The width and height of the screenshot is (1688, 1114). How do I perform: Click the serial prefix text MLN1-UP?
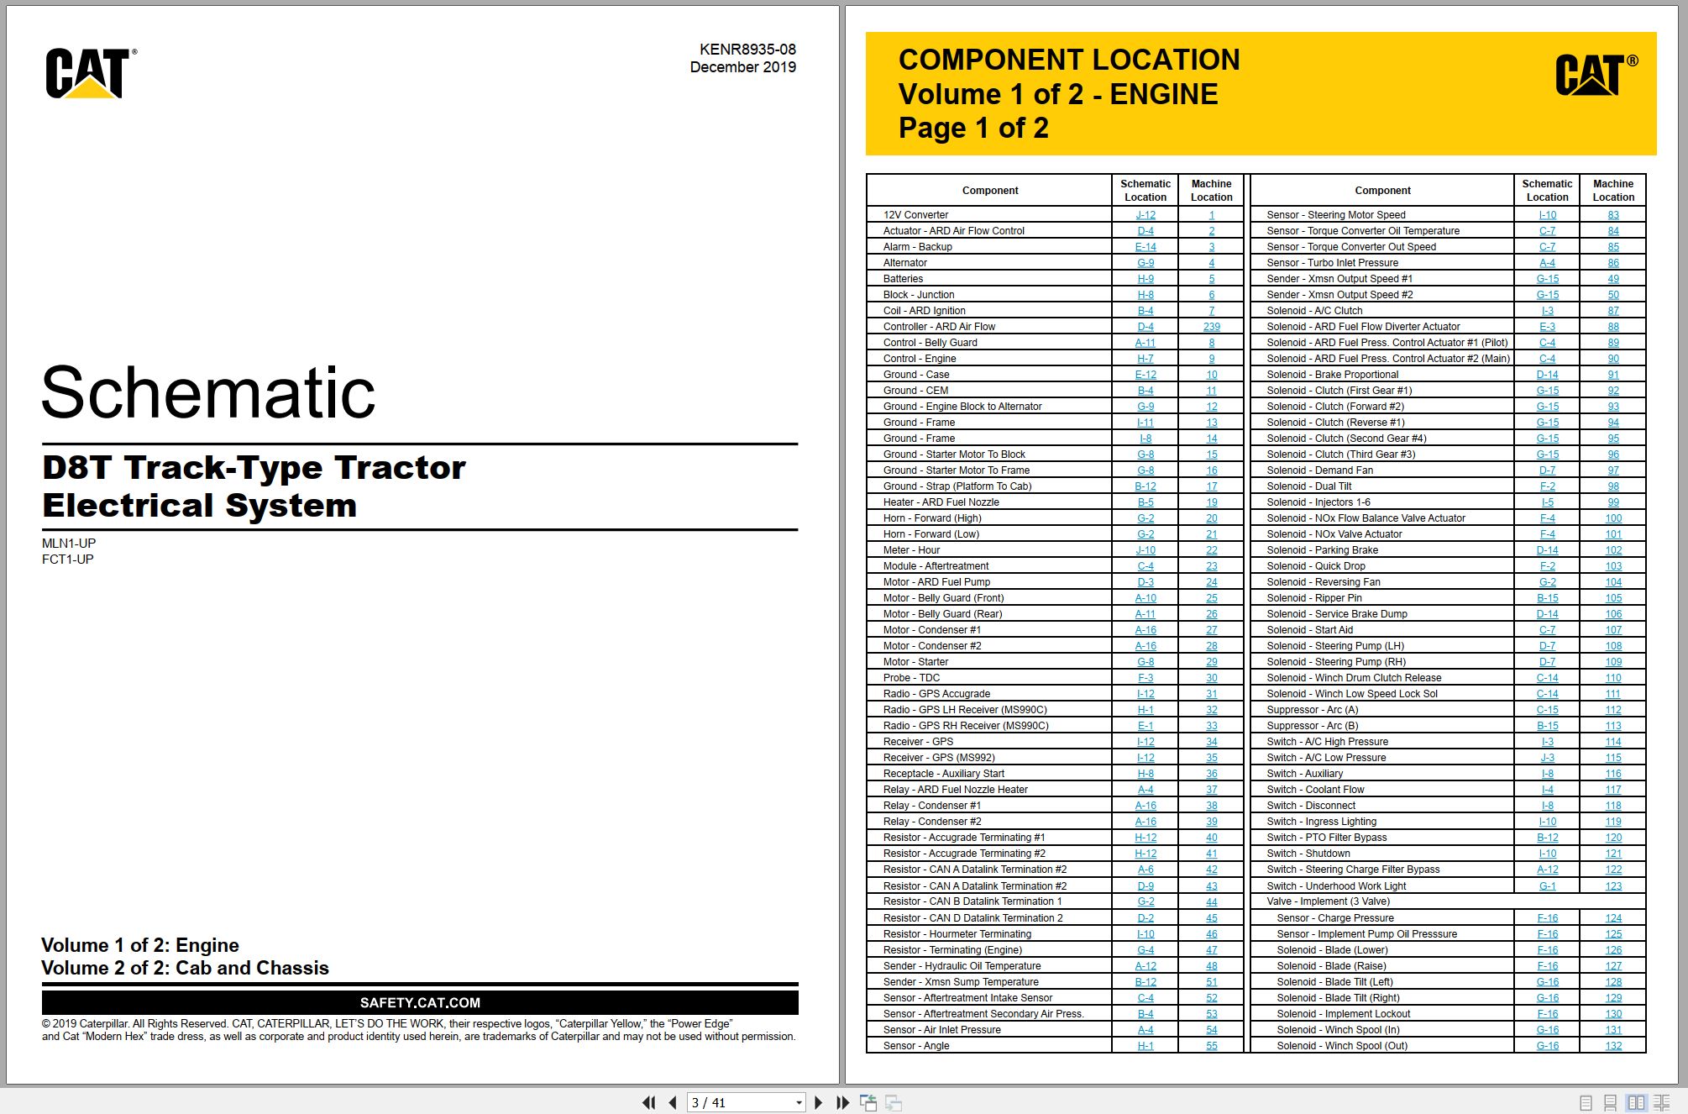pos(69,544)
